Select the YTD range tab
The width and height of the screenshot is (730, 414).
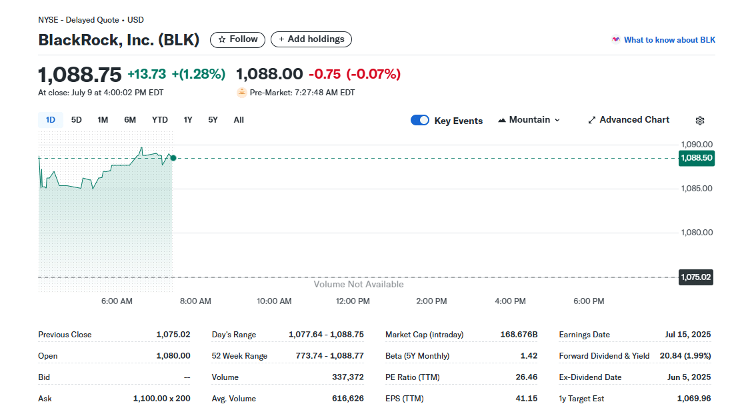click(160, 120)
